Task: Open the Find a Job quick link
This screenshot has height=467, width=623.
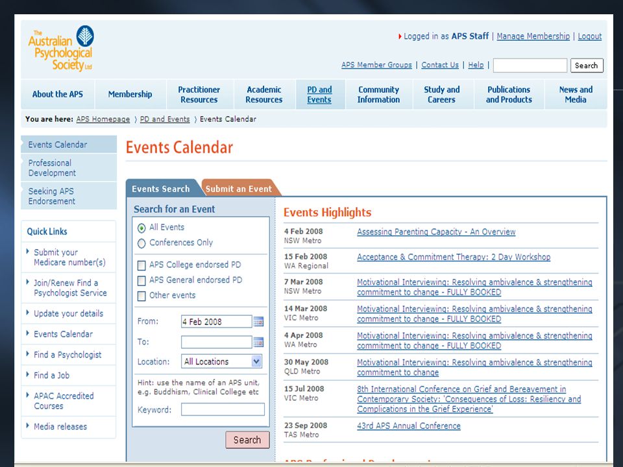Action: tap(52, 376)
